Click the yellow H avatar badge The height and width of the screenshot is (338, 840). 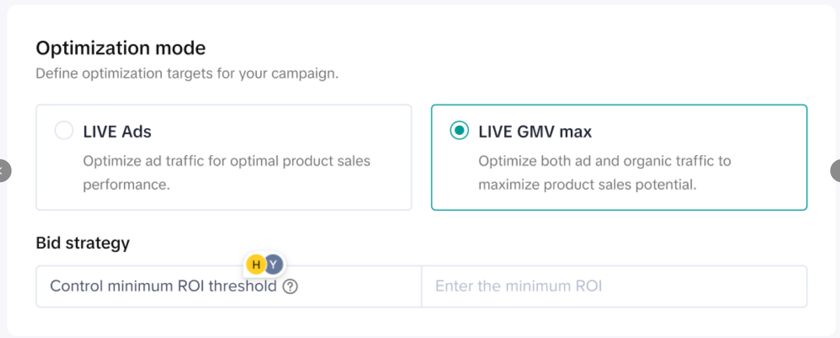coord(256,264)
